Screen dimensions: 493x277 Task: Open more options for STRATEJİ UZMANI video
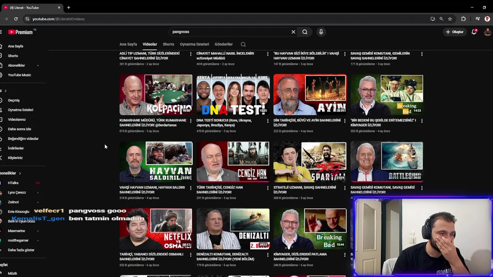coord(345,188)
